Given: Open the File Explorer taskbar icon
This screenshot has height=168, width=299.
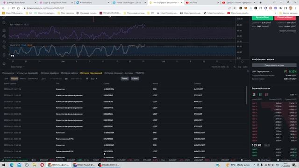Looking at the screenshot, I should tap(34, 165).
